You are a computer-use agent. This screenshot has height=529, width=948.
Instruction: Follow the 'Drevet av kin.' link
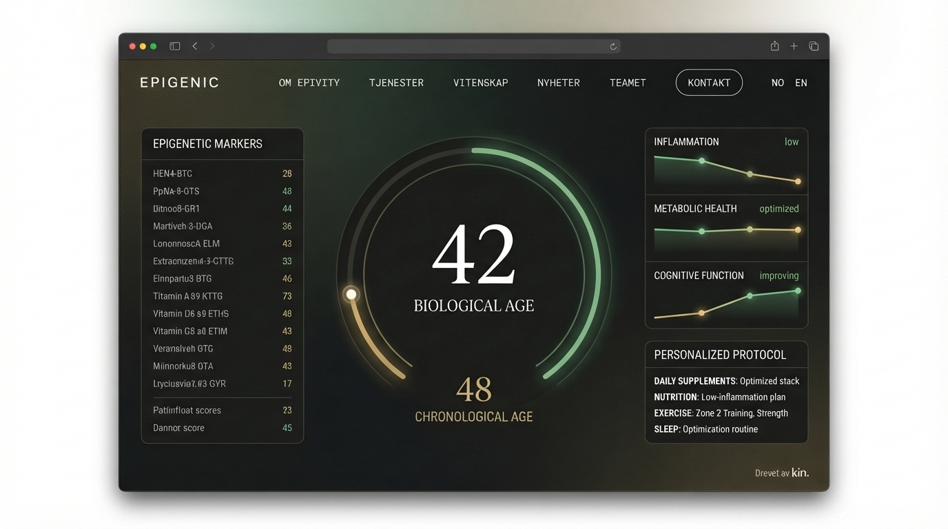[782, 473]
